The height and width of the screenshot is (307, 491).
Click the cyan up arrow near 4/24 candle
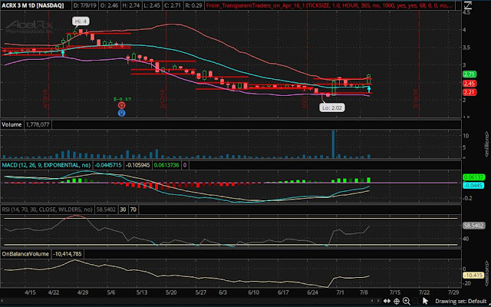coord(63,53)
